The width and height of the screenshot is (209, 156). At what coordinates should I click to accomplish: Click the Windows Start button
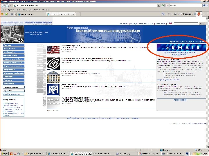4,154
